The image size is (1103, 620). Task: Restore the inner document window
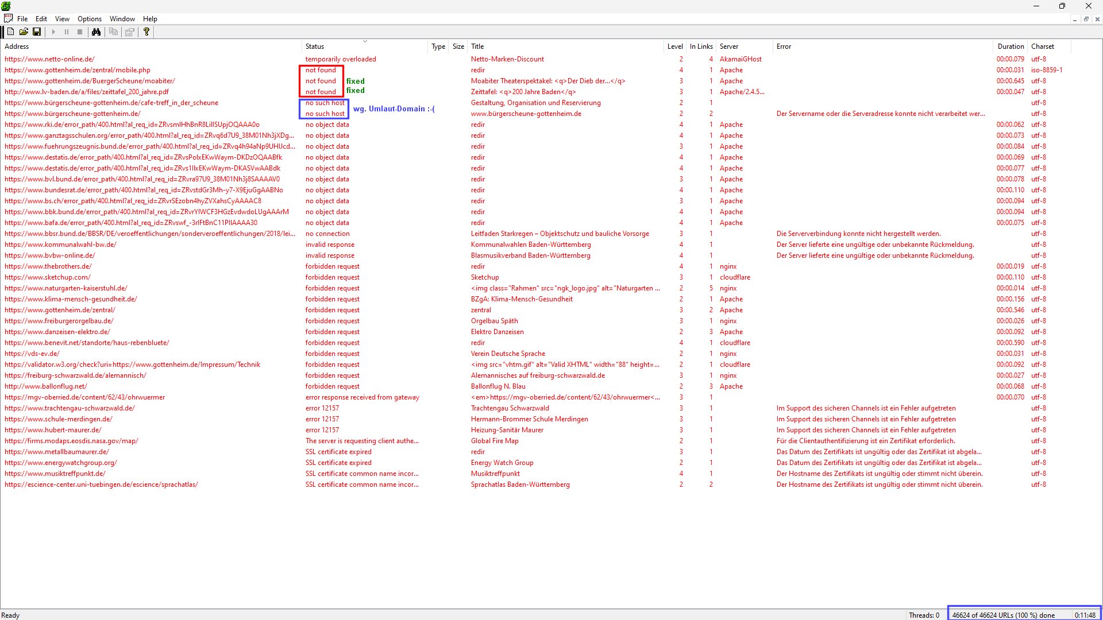point(1086,19)
